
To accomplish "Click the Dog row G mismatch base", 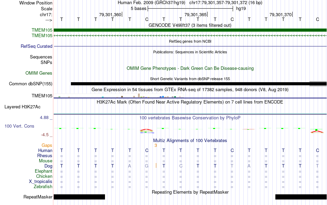I will tap(147, 166).
